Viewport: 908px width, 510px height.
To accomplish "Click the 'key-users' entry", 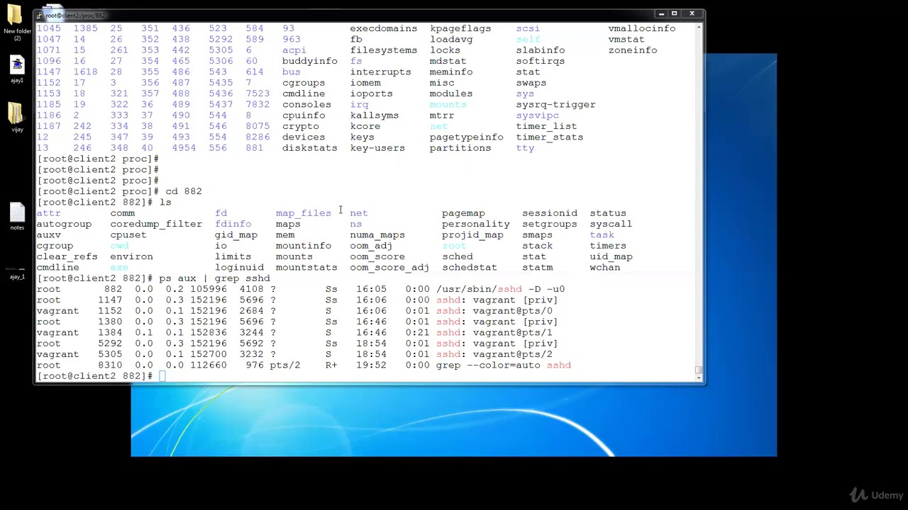I will [377, 148].
